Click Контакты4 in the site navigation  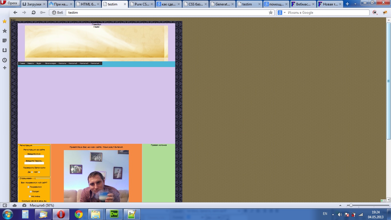95,63
